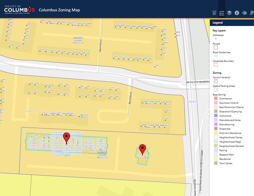The image size is (254, 196).
Task: Click the red pin on the small parcel
Action: tap(143, 150)
